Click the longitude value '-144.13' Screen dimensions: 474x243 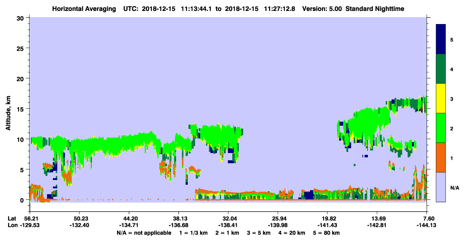(x=427, y=226)
